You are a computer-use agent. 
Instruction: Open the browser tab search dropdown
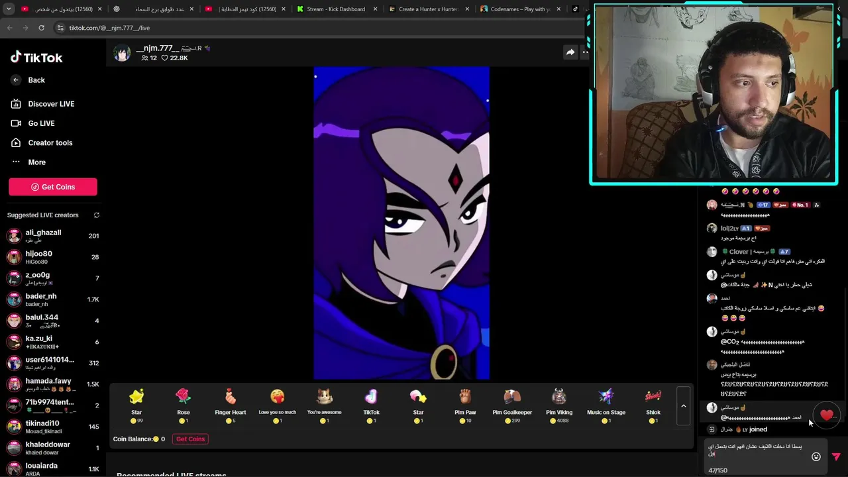pyautogui.click(x=9, y=9)
